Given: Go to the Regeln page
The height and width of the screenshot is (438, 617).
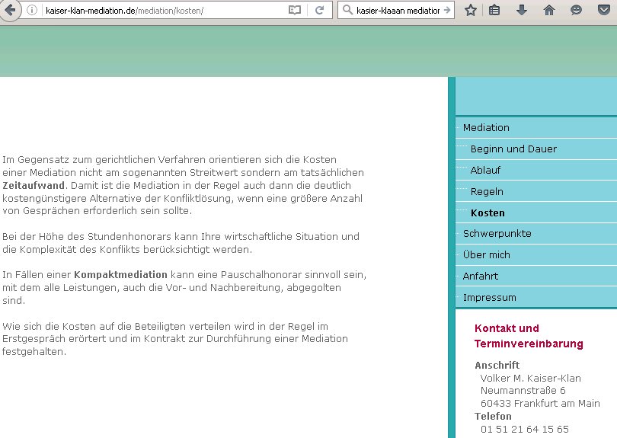Looking at the screenshot, I should pyautogui.click(x=487, y=191).
